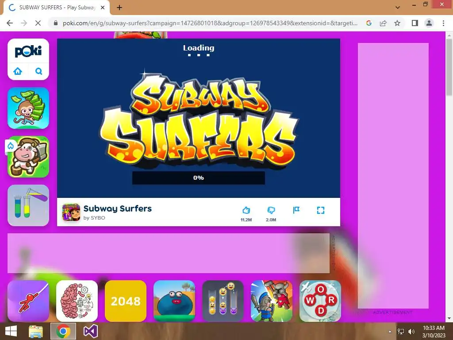This screenshot has width=453, height=340.
Task: Go back in browser history
Action: (x=10, y=23)
